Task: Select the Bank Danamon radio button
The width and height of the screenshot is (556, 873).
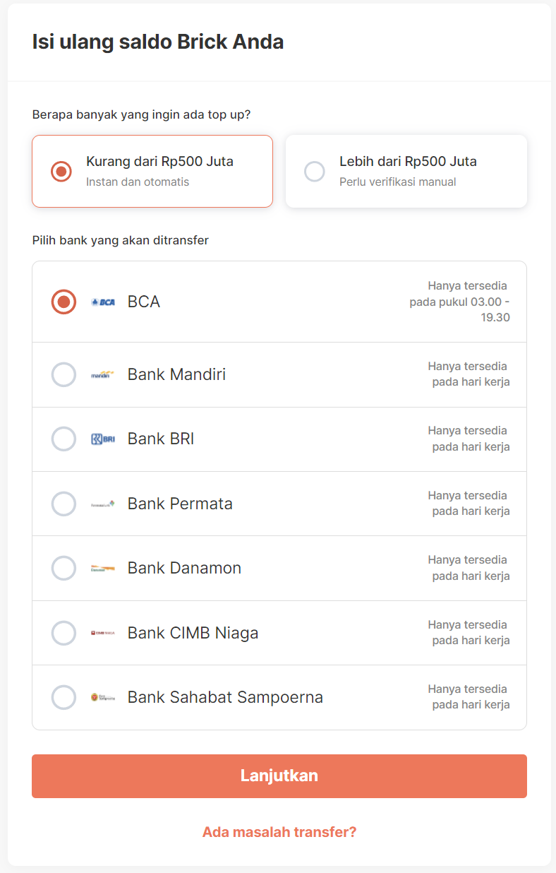Action: (64, 569)
